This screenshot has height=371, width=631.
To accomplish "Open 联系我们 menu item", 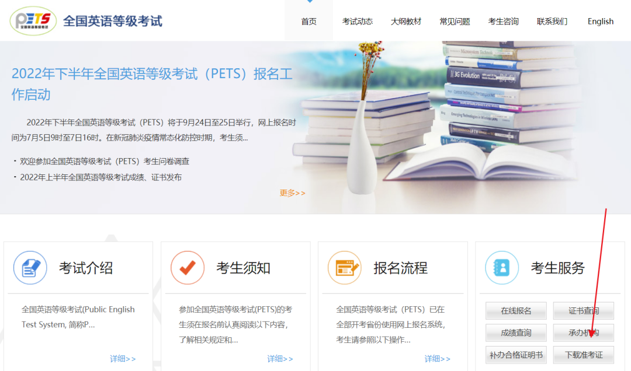I will point(552,22).
